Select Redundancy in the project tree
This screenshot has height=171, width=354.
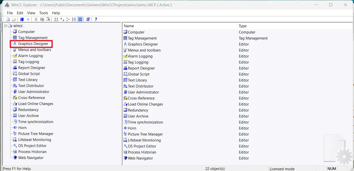pos(28,110)
